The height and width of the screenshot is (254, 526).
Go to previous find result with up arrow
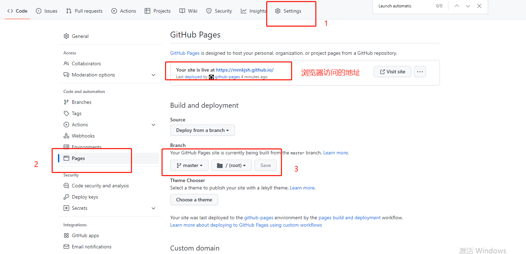coord(457,6)
